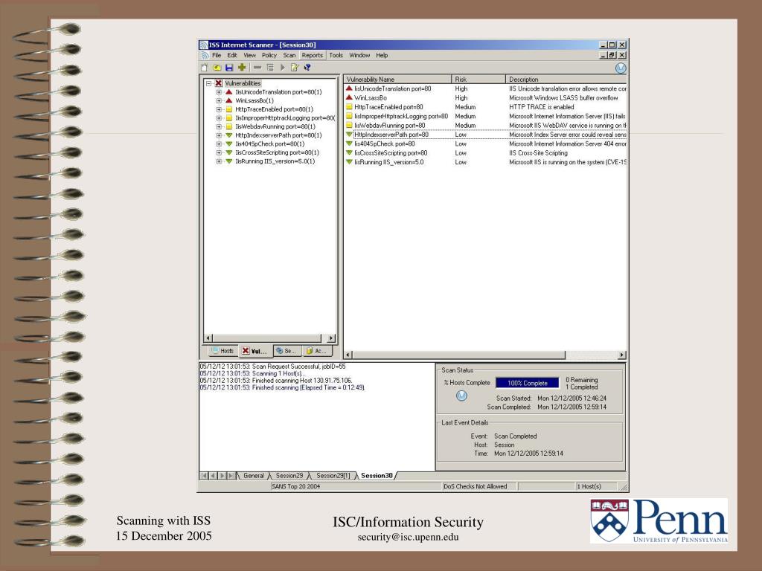This screenshot has height=571, width=762.
Task: Open the File menu
Action: 217,55
